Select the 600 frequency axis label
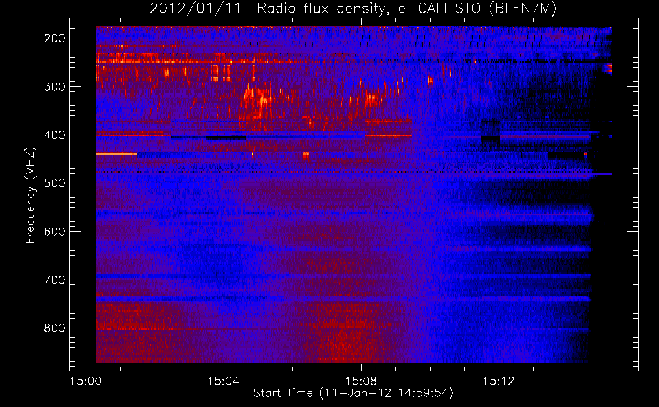This screenshot has width=659, height=407. [55, 232]
